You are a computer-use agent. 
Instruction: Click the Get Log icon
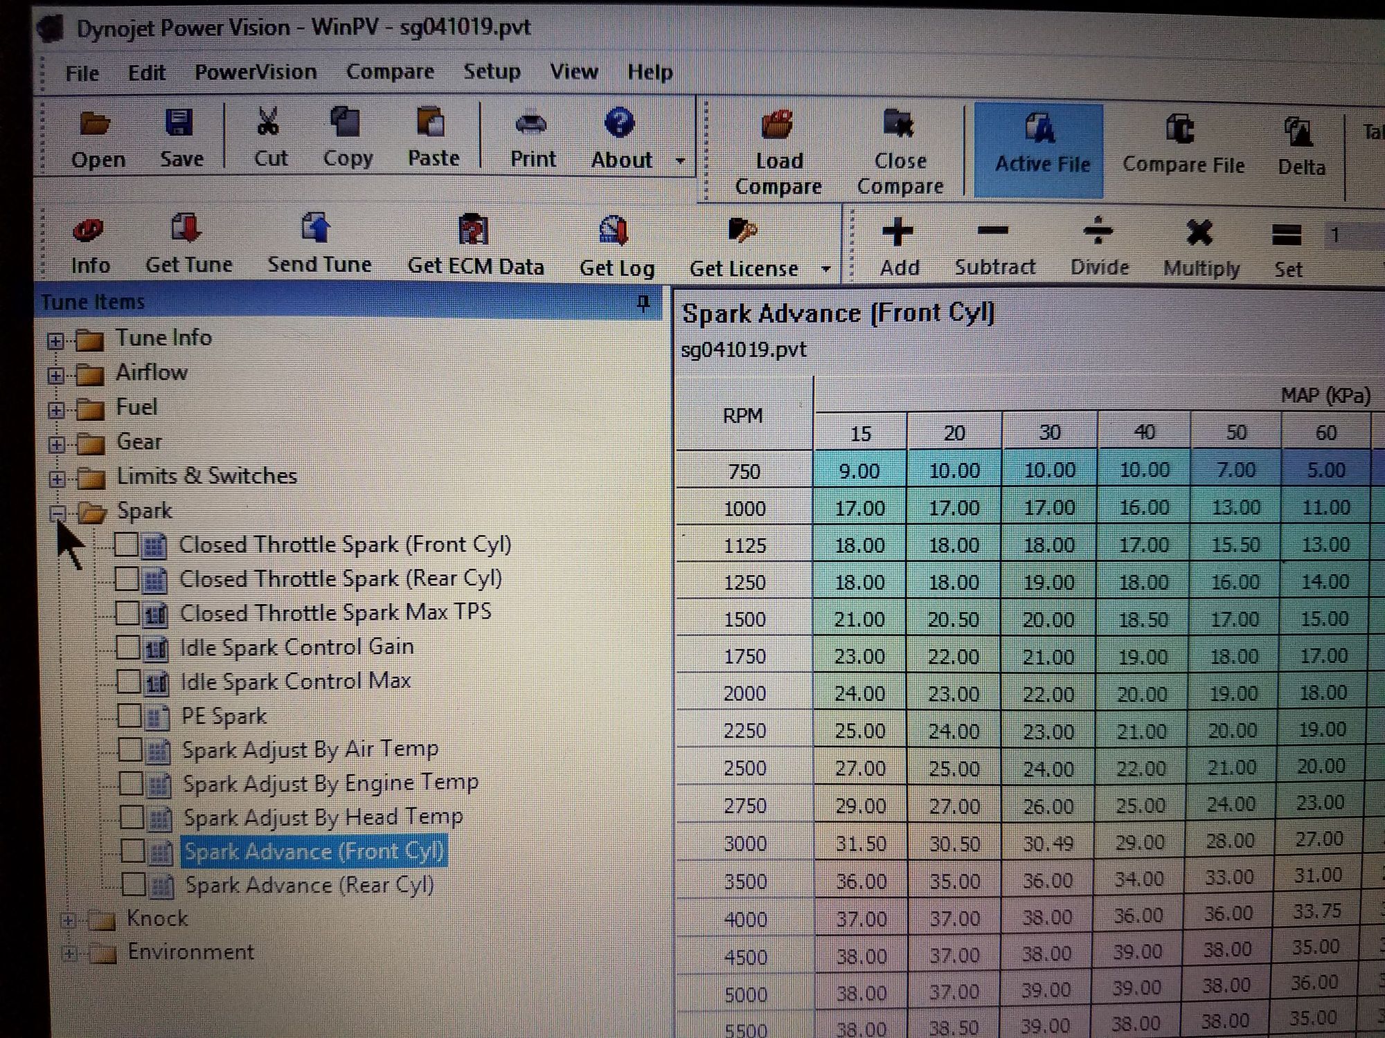(x=614, y=232)
